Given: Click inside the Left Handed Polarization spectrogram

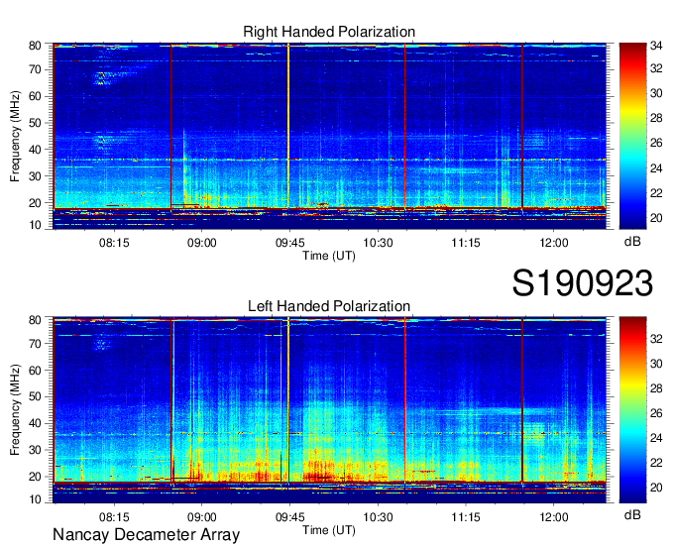Looking at the screenshot, I should [x=330, y=410].
